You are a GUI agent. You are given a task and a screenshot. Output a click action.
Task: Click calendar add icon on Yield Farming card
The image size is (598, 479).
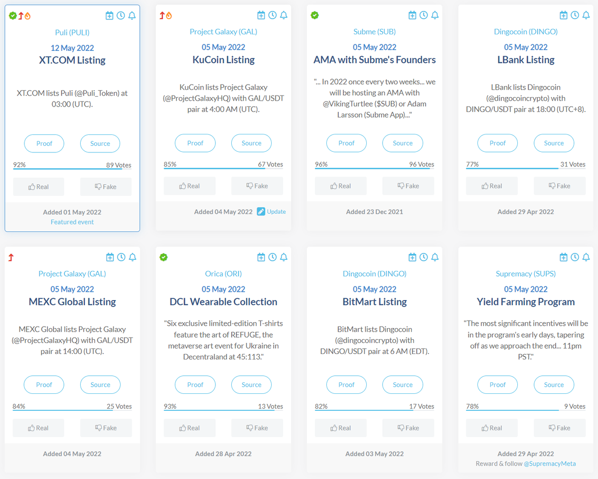tap(564, 257)
